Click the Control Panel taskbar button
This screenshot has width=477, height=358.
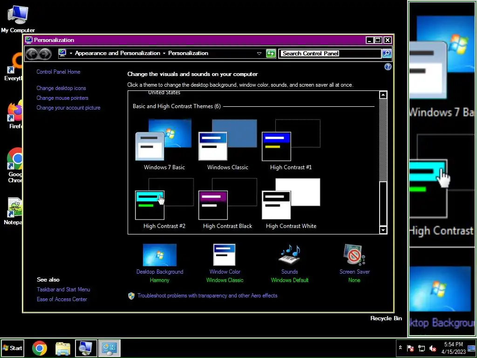pos(109,348)
